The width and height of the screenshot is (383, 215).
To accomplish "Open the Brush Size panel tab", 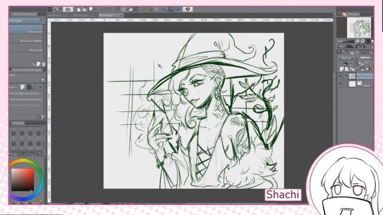I will [x=18, y=123].
